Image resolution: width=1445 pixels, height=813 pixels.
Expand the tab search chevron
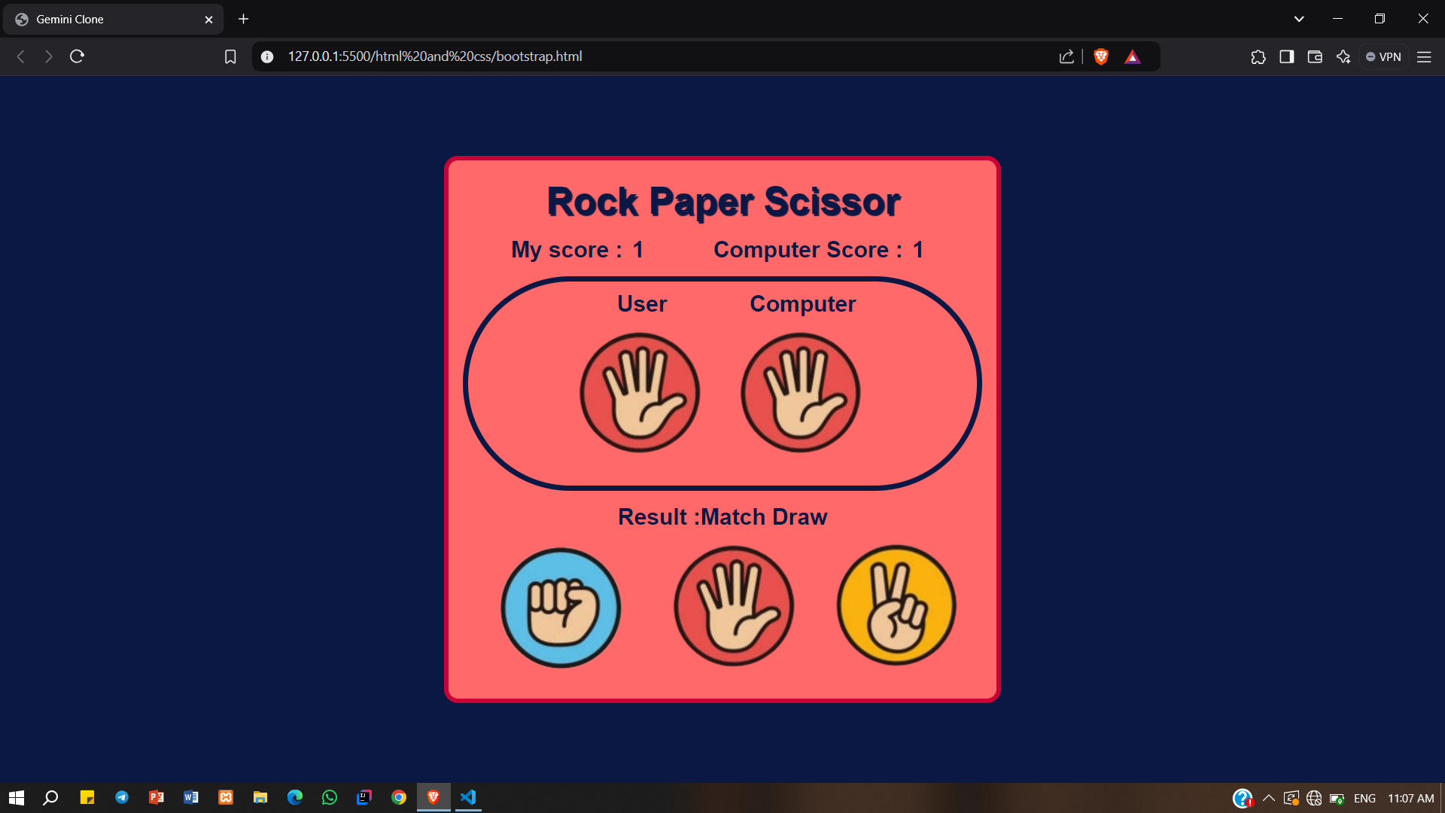(x=1299, y=19)
